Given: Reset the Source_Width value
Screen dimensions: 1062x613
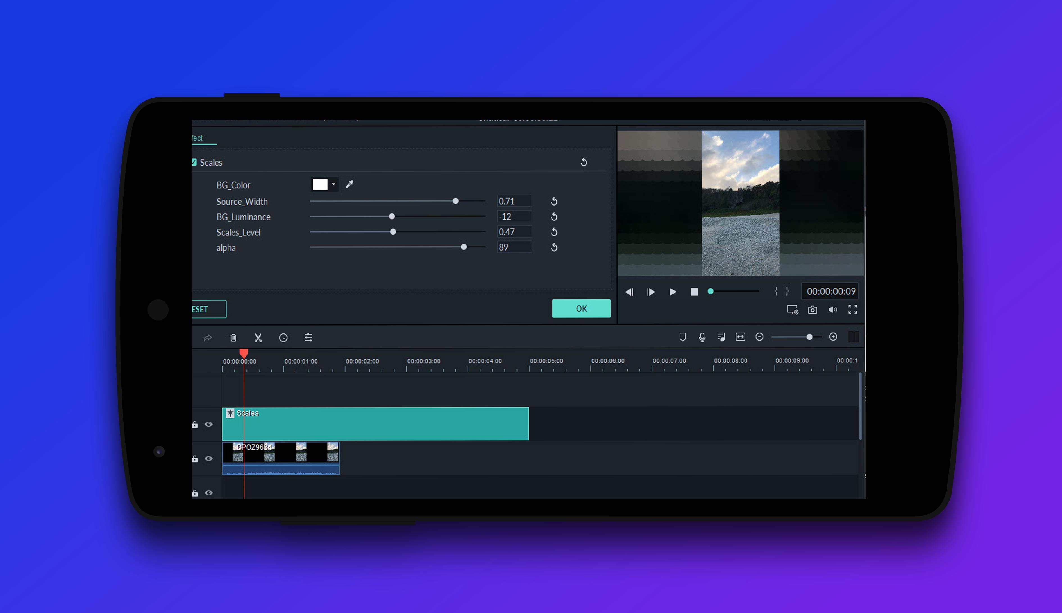Looking at the screenshot, I should (554, 201).
